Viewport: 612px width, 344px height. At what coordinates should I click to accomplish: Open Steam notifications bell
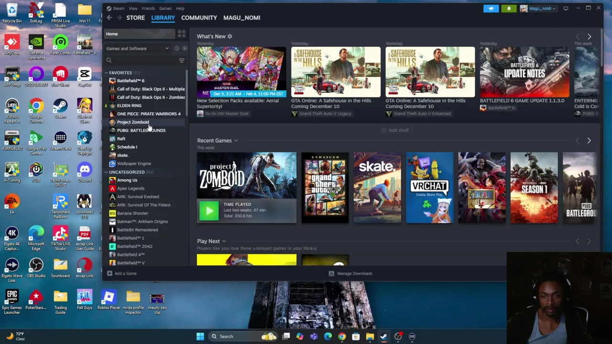509,8
